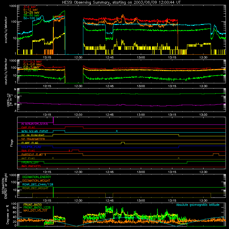Image resolution: width=229 pixels, height=229 pixels.
Task: Pick the SC_TRANSMITTER flag label
Action: [33, 139]
